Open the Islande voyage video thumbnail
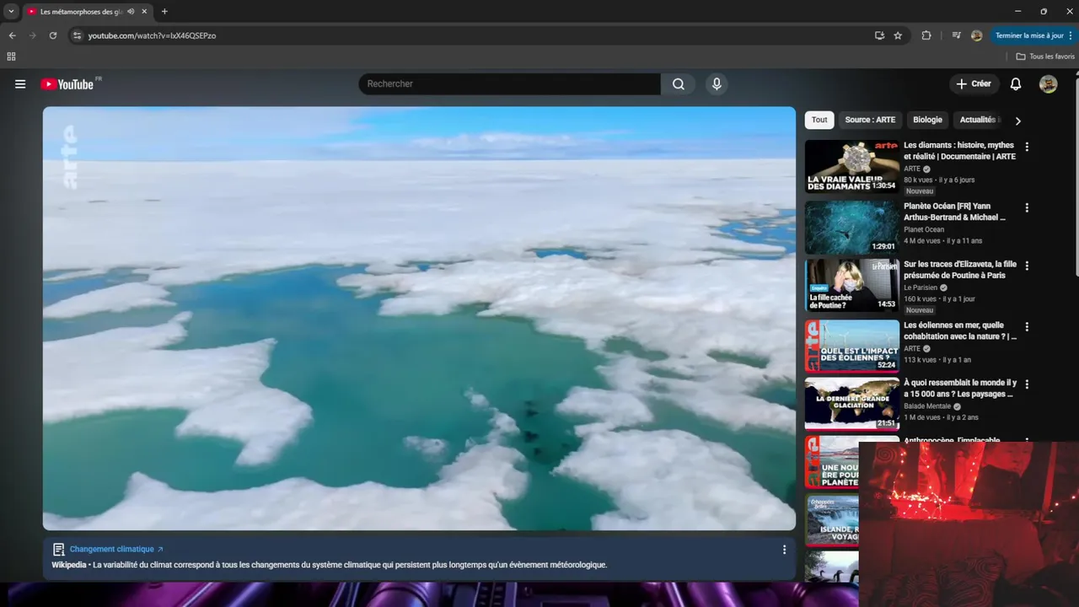1079x607 pixels. click(831, 521)
